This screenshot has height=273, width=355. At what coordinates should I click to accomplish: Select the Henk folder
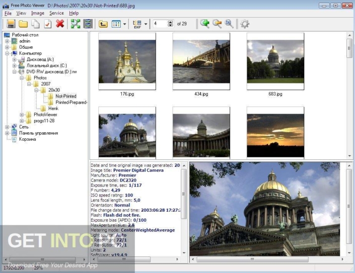point(53,108)
